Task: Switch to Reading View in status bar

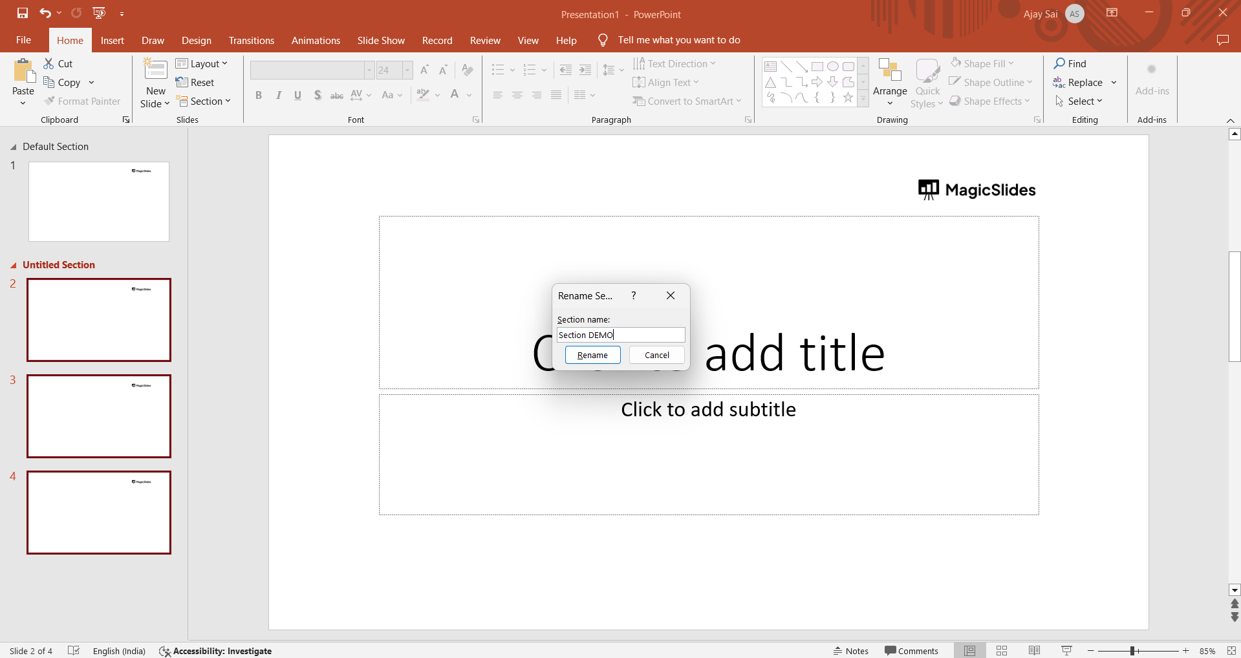Action: (1034, 651)
